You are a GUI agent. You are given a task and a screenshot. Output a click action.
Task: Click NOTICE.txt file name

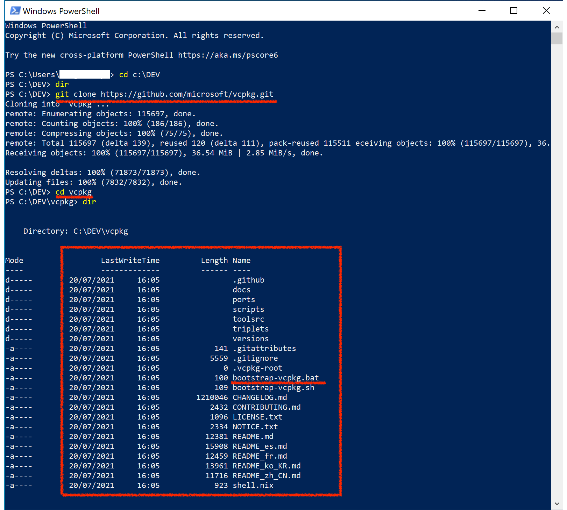tap(255, 427)
